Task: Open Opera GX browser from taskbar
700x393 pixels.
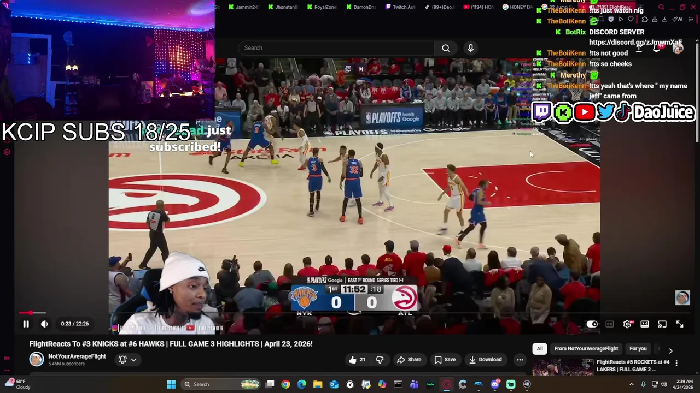Action: click(447, 384)
